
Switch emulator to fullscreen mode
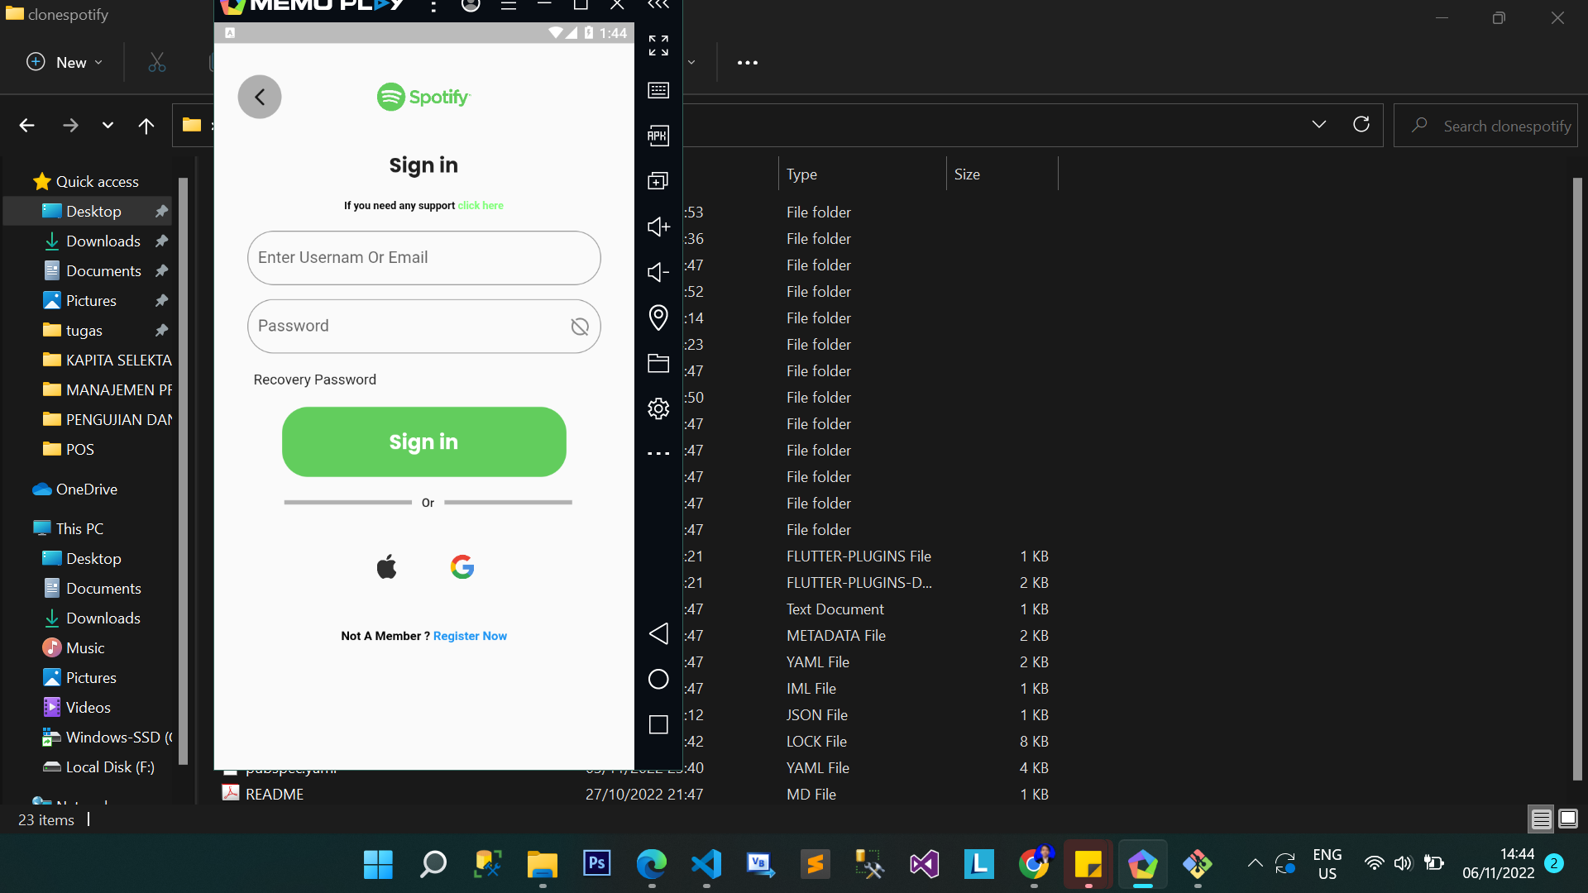pyautogui.click(x=658, y=45)
